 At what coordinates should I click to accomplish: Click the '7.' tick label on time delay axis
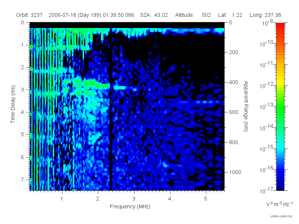(23, 180)
